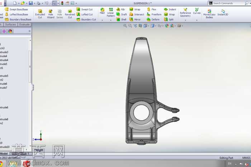Select the Shell tool
This screenshot has height=167, width=251.
pyautogui.click(x=121, y=19)
